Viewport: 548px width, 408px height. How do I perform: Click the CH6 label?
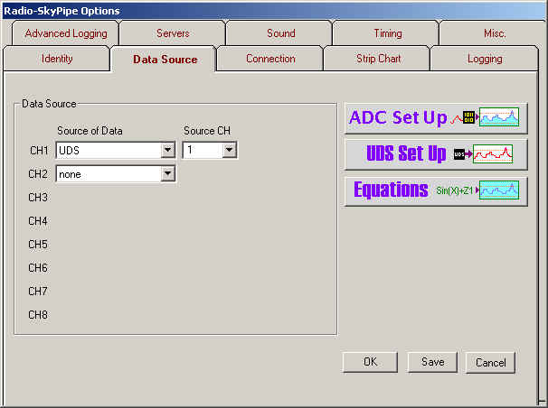coord(38,268)
